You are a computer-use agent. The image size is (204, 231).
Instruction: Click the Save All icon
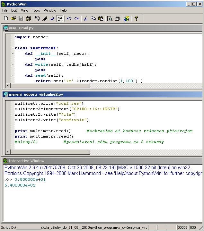(x=28, y=18)
